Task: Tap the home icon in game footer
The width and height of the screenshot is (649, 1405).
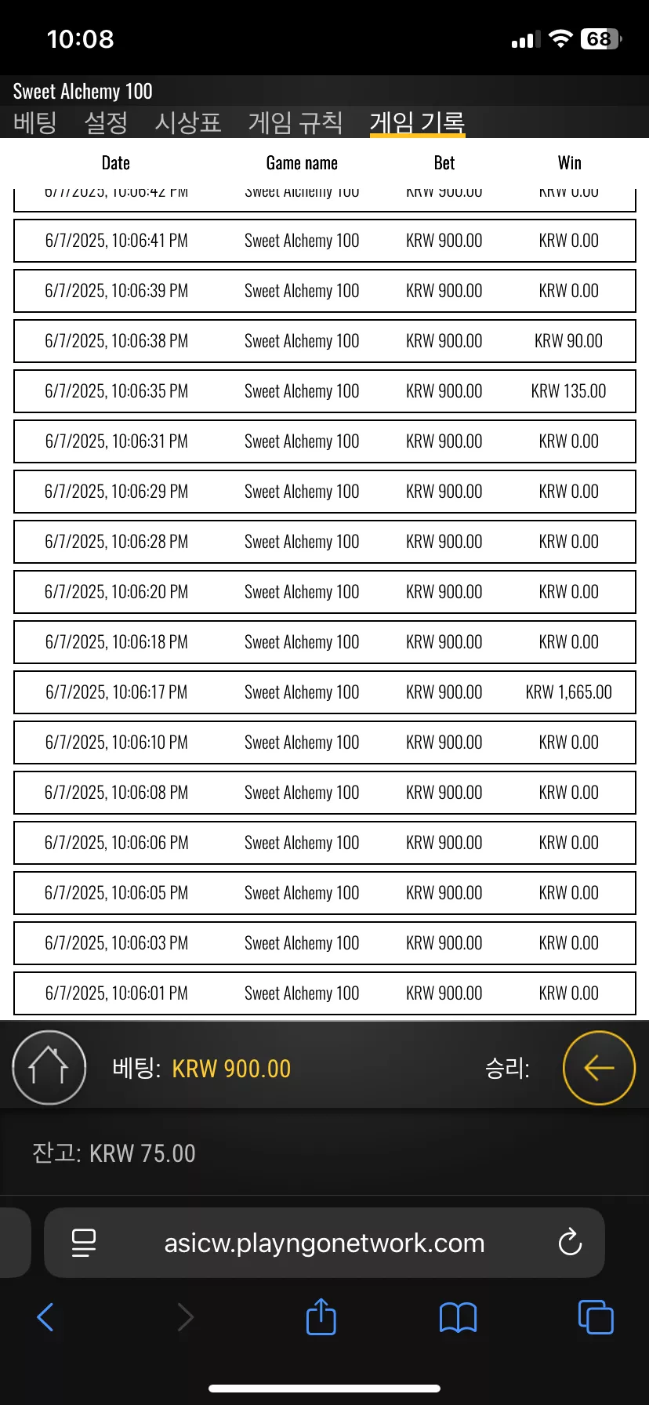Action: [49, 1067]
